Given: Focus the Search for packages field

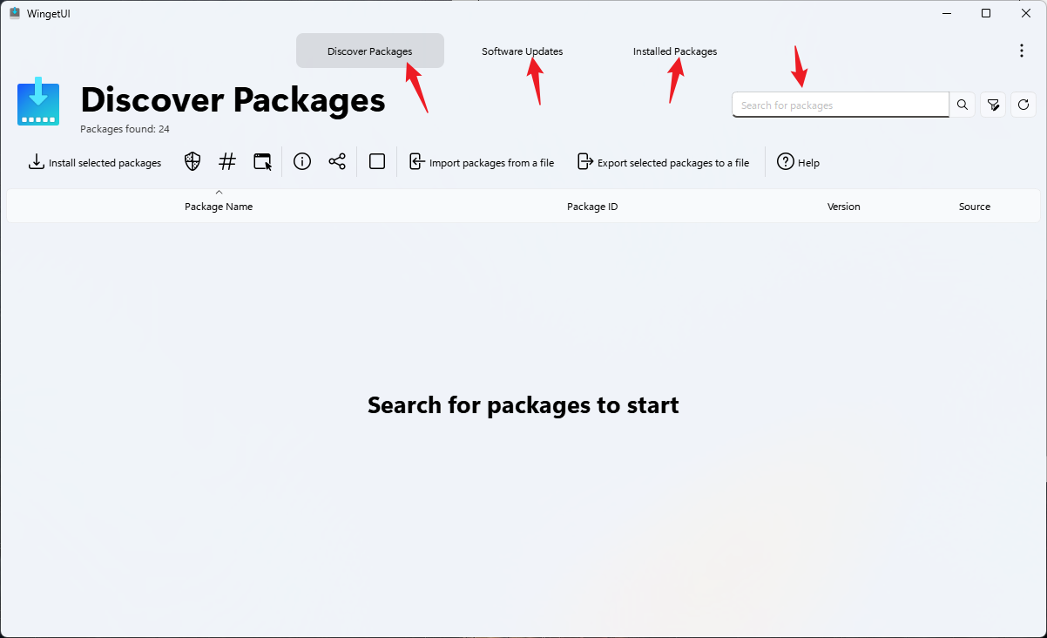Looking at the screenshot, I should tap(840, 105).
